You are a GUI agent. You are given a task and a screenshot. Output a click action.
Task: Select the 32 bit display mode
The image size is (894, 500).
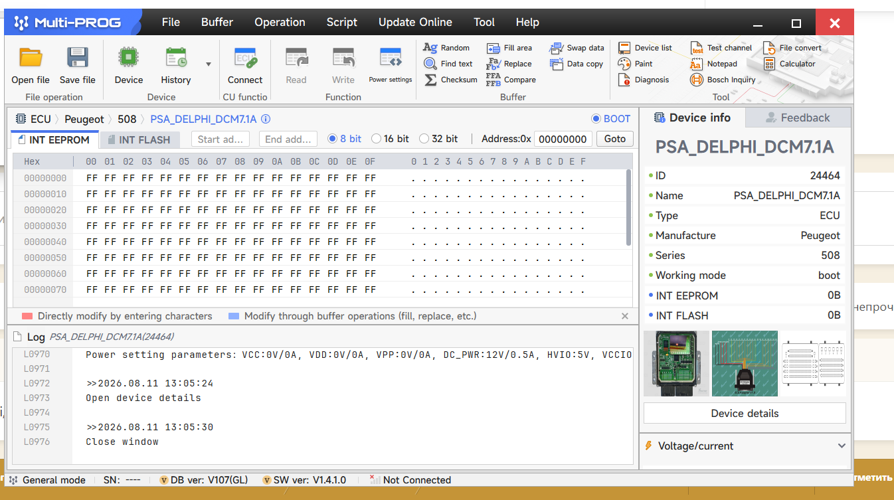point(424,139)
